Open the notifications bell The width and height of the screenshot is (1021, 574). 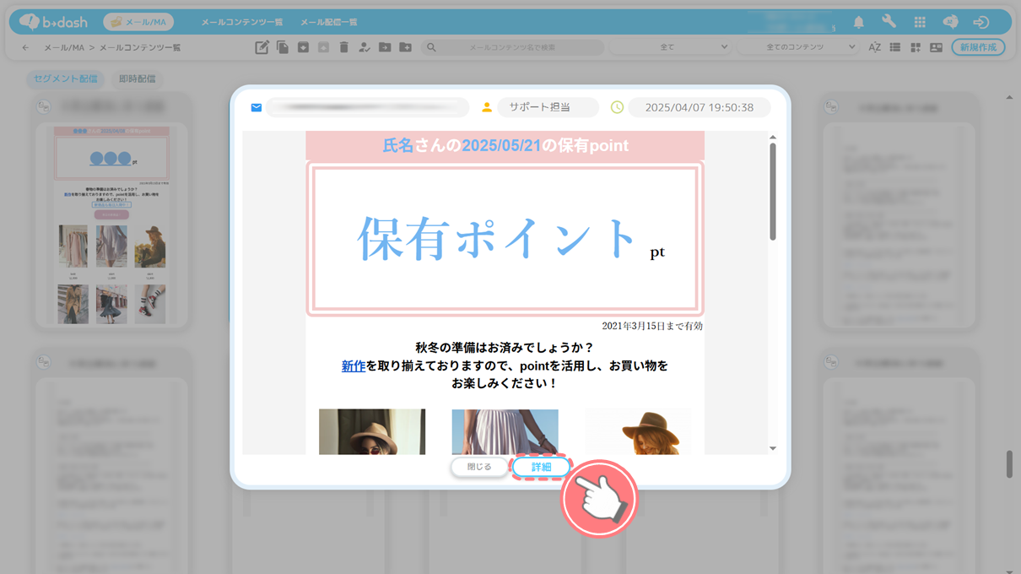coord(859,22)
